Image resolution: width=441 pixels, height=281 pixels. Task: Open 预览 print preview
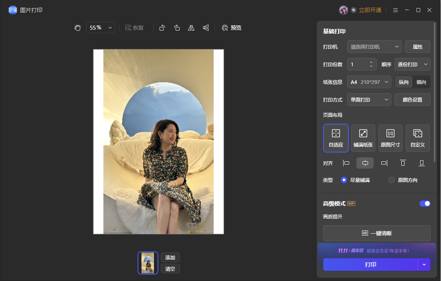click(231, 28)
